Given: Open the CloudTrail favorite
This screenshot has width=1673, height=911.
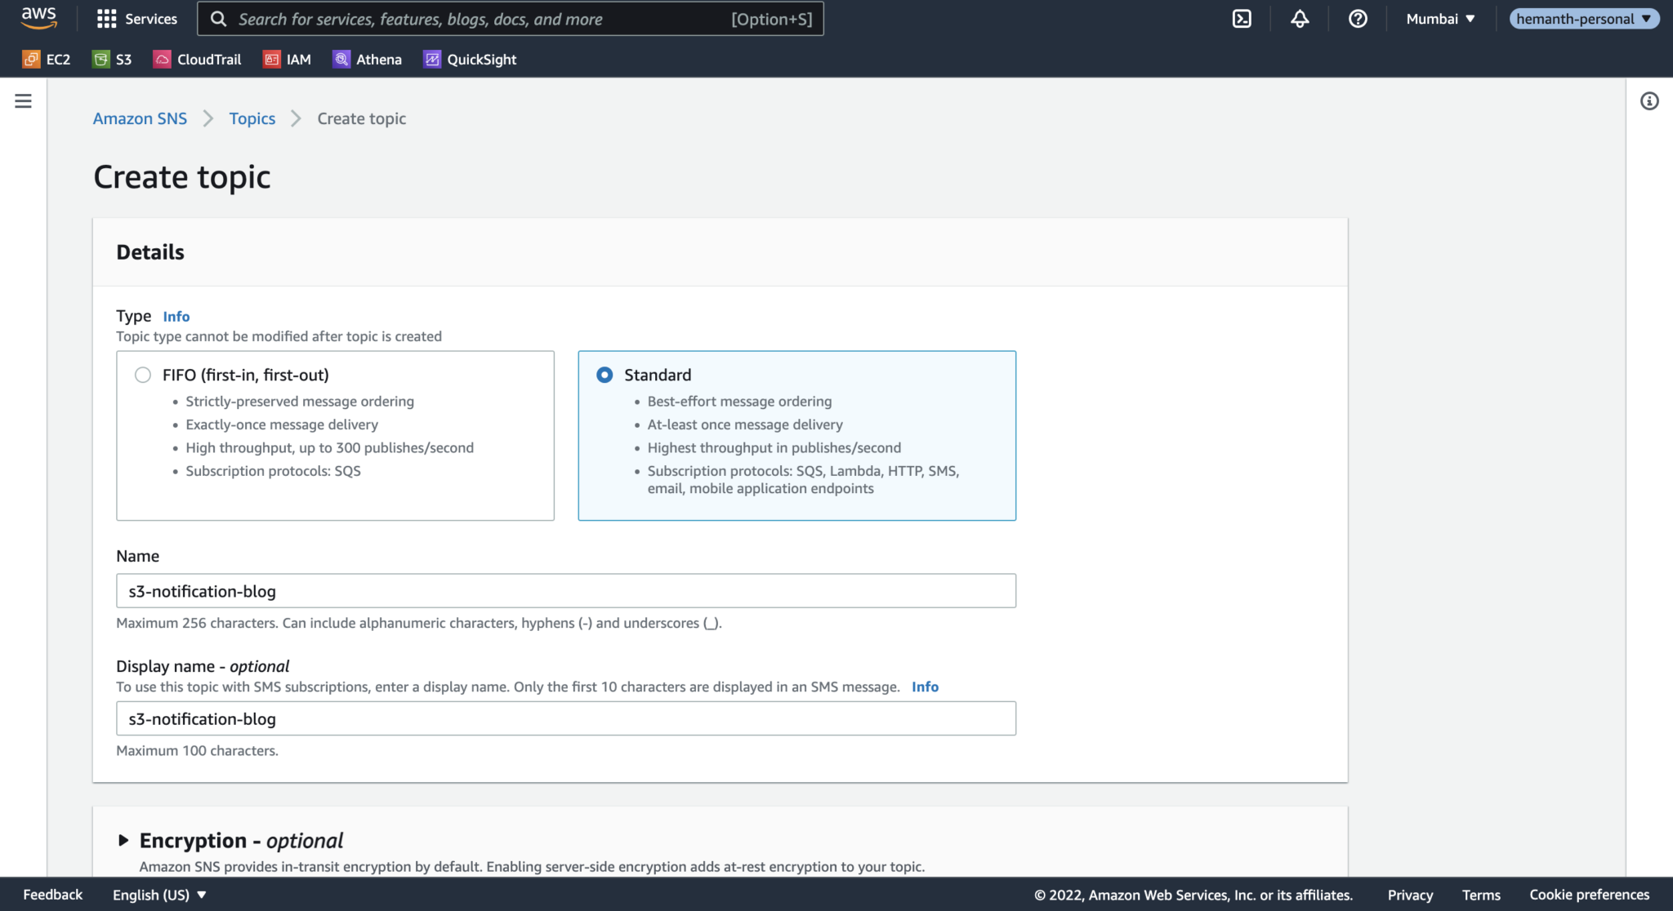Looking at the screenshot, I should click(x=197, y=59).
